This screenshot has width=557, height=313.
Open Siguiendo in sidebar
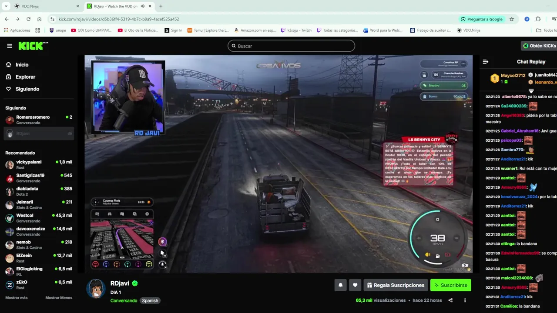pos(27,89)
